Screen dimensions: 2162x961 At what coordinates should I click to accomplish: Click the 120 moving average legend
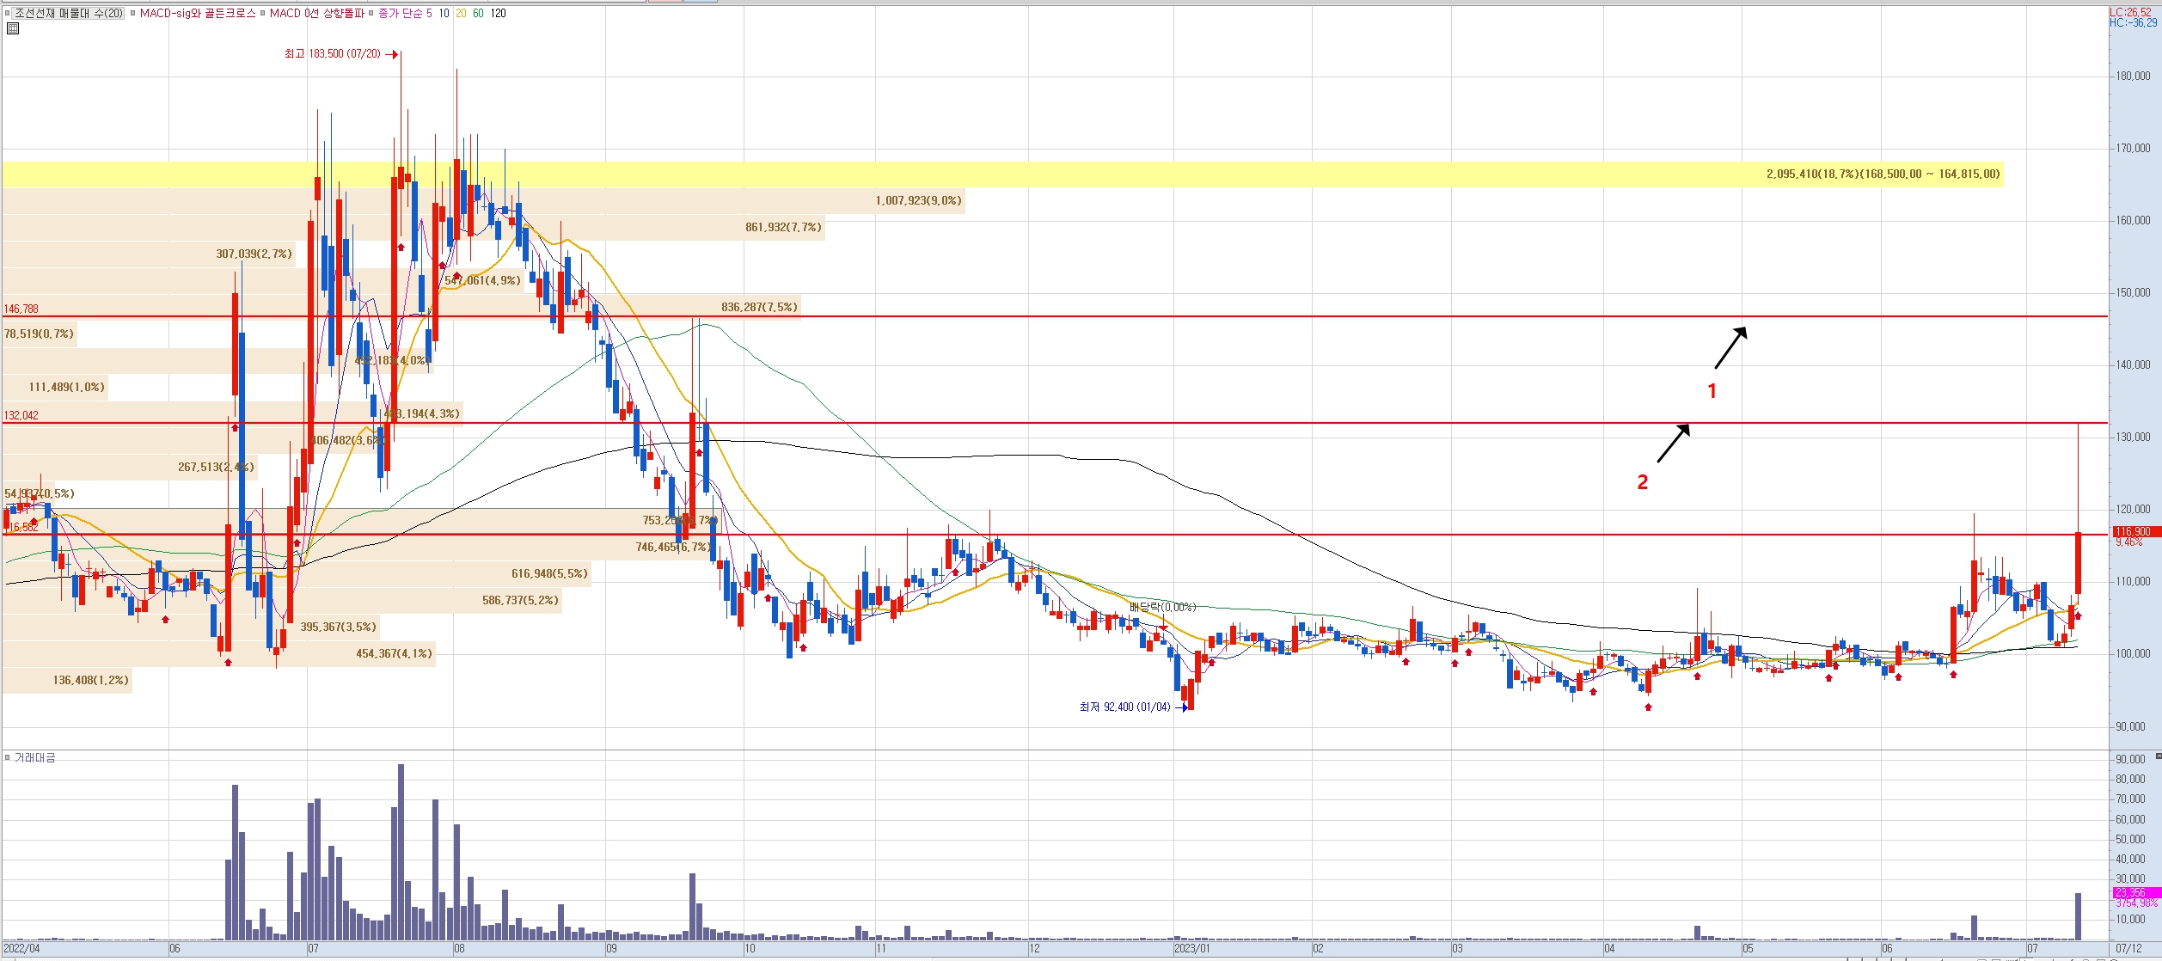click(x=498, y=13)
